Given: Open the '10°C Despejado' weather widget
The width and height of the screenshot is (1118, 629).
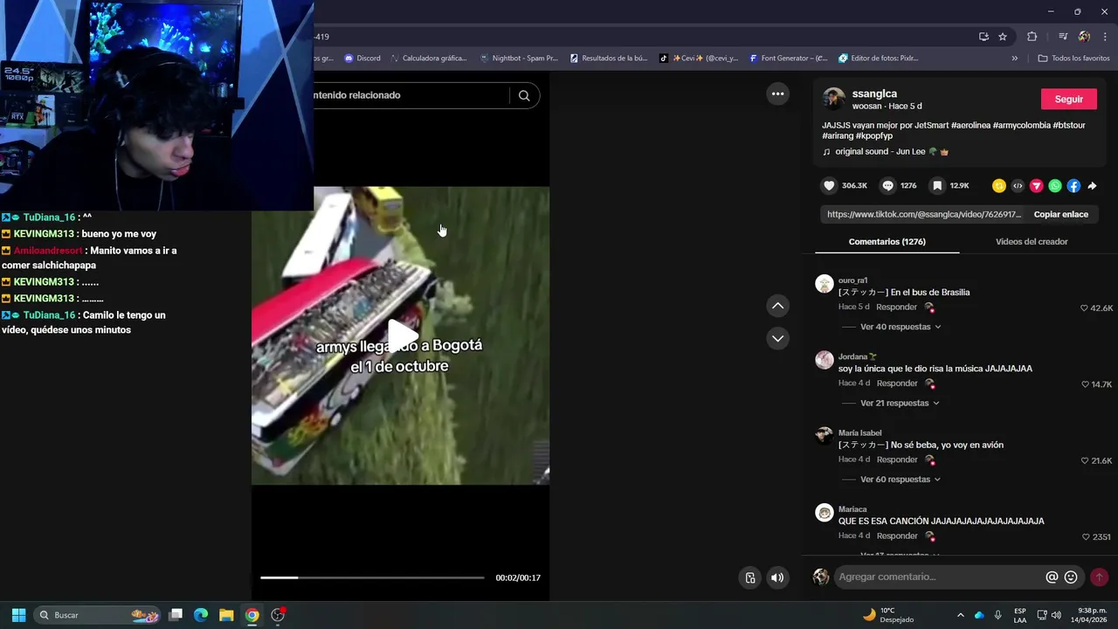Looking at the screenshot, I should click(x=887, y=615).
